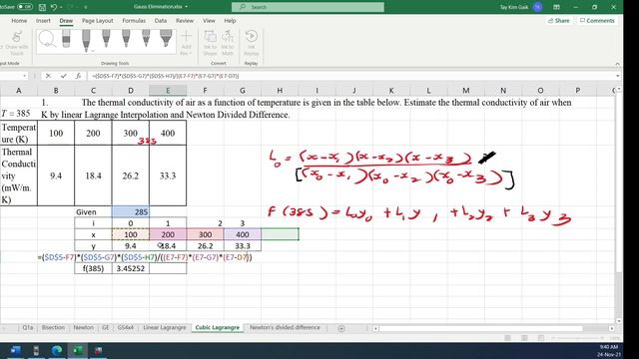This screenshot has width=639, height=359.
Task: Select column H header
Action: (x=280, y=91)
